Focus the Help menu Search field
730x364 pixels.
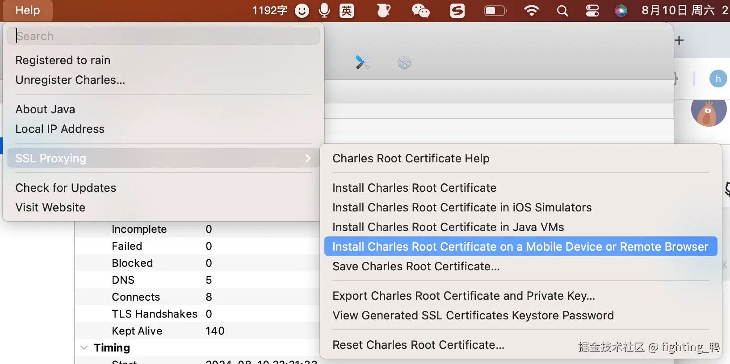164,36
